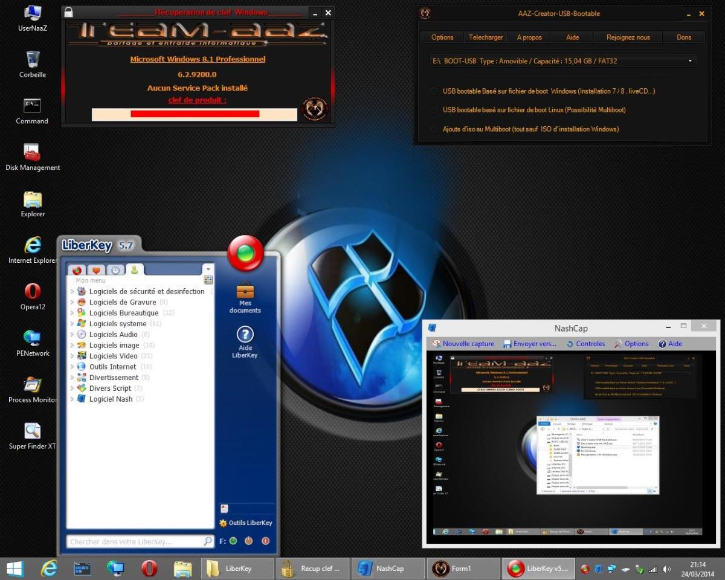Open PENetwork desktop shortcut
This screenshot has width=725, height=580.
pos(33,343)
